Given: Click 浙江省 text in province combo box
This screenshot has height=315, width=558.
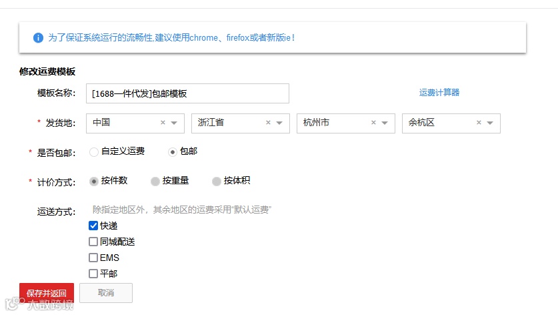Looking at the screenshot, I should (x=211, y=123).
